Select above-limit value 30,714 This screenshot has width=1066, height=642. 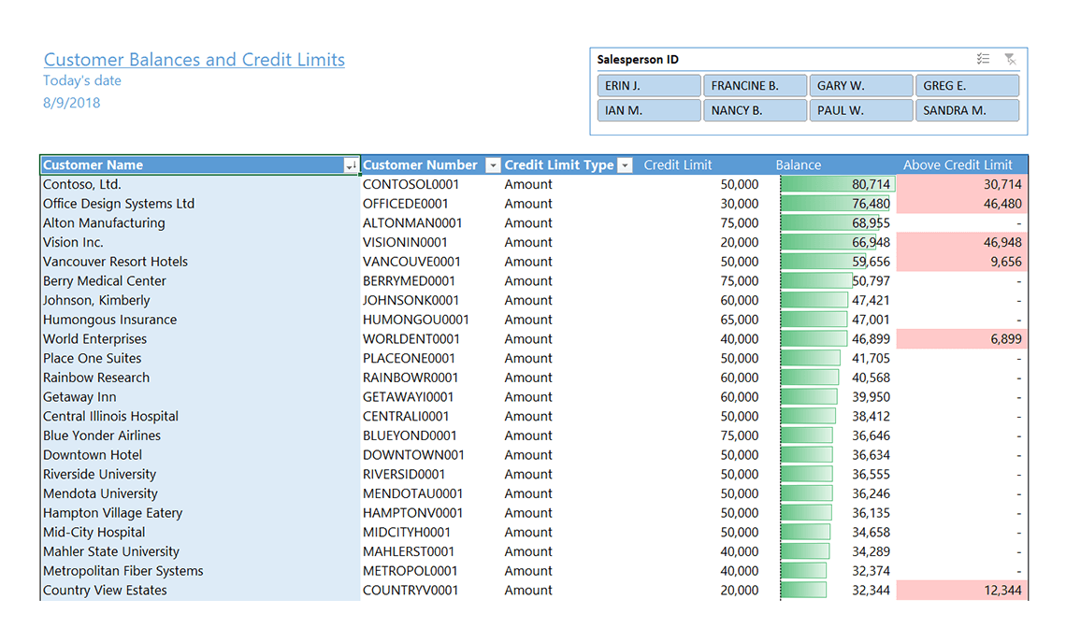pos(1002,185)
